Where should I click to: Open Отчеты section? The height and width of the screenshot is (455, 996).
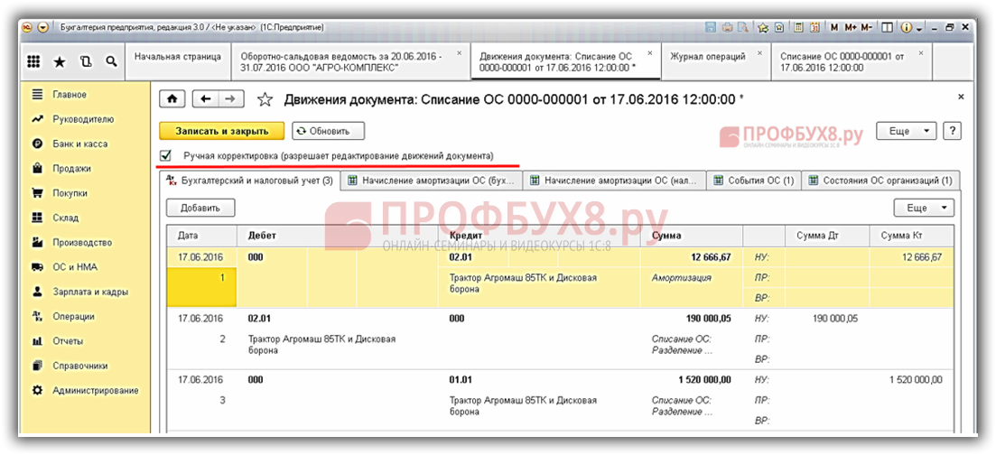click(x=68, y=341)
